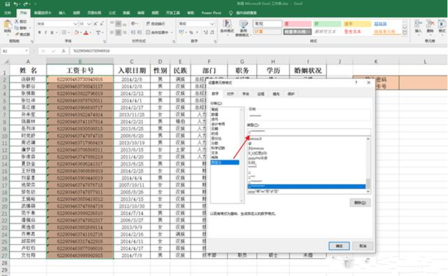Switch to Protection tab in dialog
448x276 pixels.
coord(291,94)
